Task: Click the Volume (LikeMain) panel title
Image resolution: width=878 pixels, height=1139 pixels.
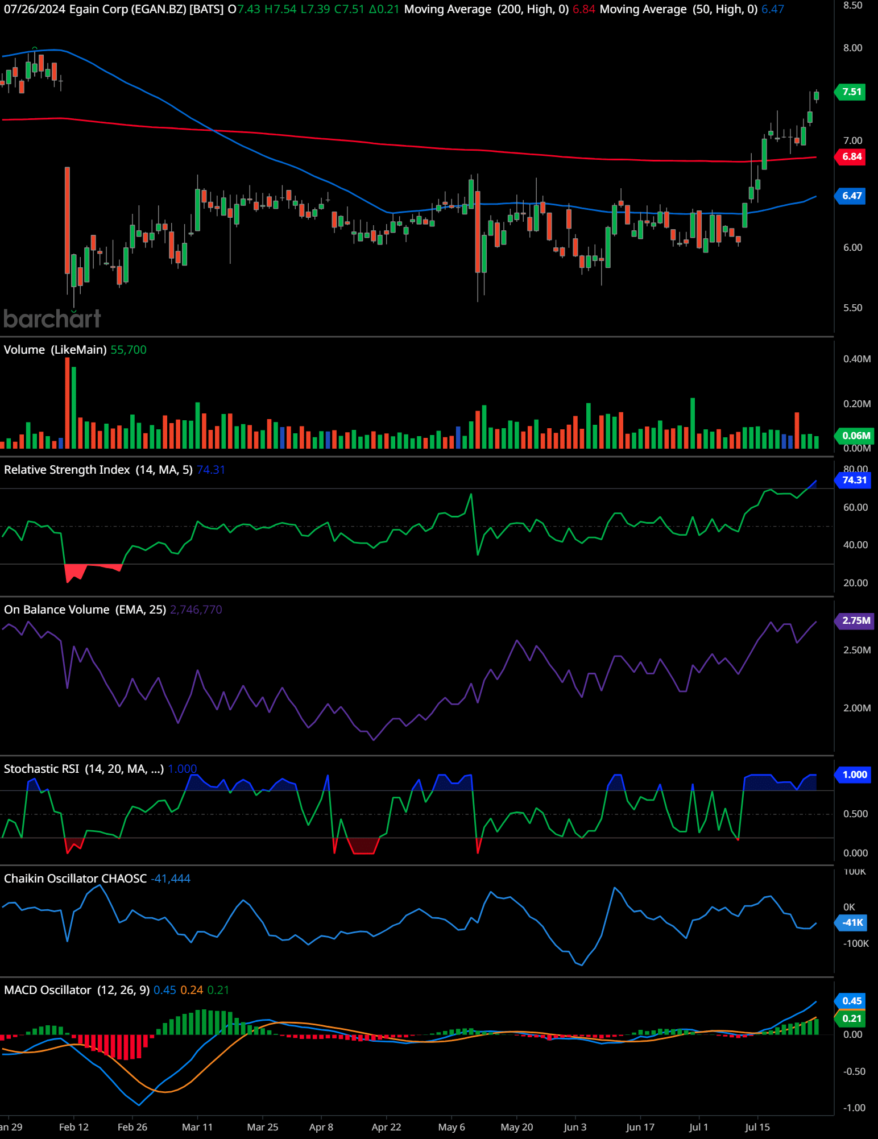Action: 55,350
